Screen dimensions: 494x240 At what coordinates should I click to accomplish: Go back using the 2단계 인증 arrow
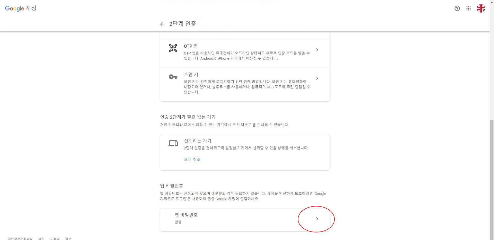click(162, 24)
